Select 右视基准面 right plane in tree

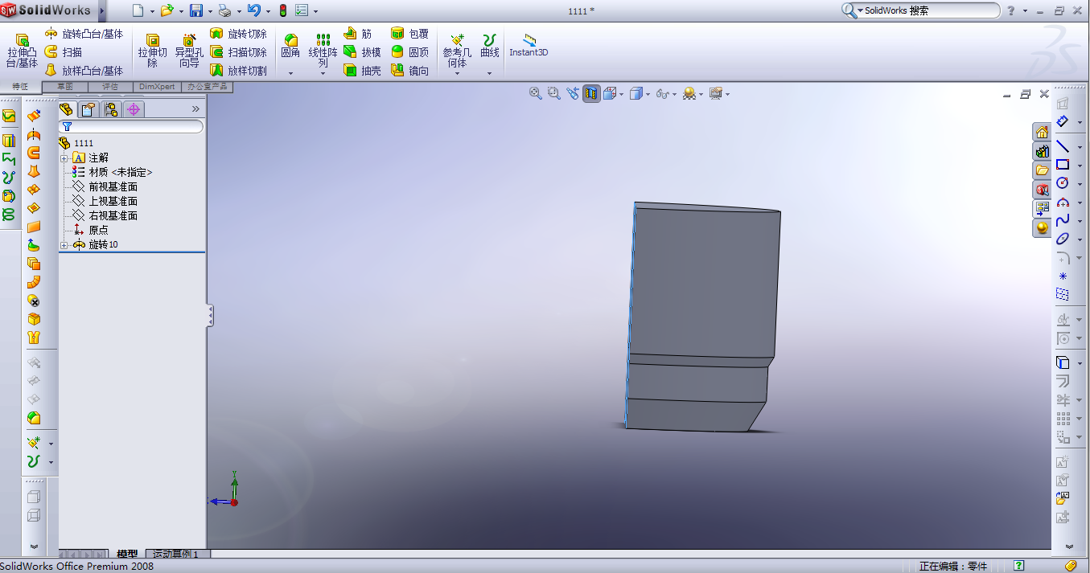[x=113, y=215]
